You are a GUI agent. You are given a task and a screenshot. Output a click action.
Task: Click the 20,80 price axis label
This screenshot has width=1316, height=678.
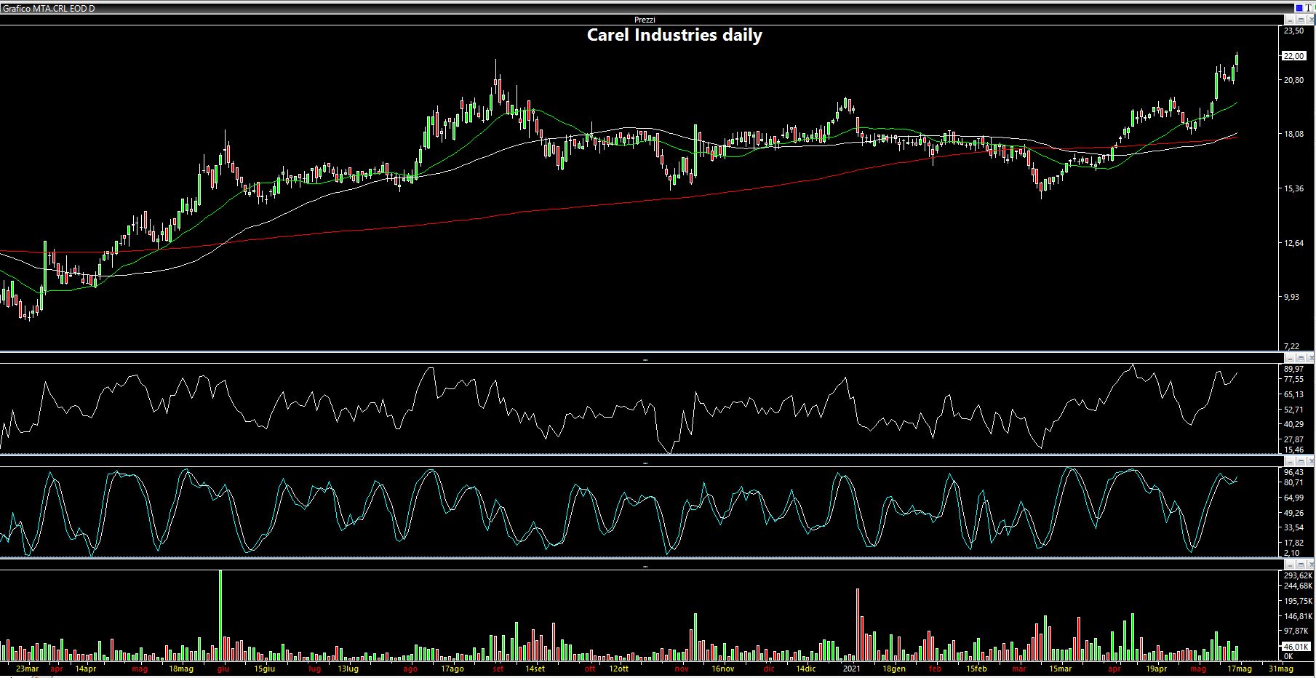(x=1294, y=80)
